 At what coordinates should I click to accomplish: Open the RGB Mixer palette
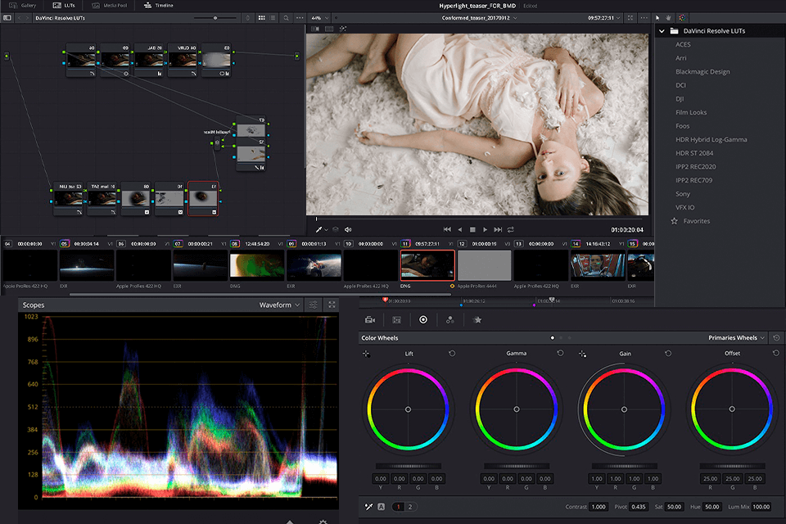tap(449, 319)
